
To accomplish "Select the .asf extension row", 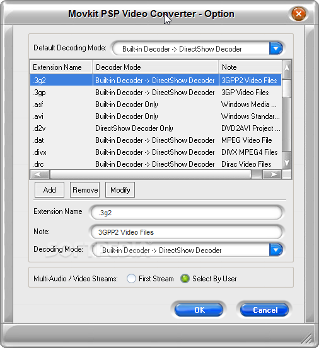I will (x=156, y=104).
